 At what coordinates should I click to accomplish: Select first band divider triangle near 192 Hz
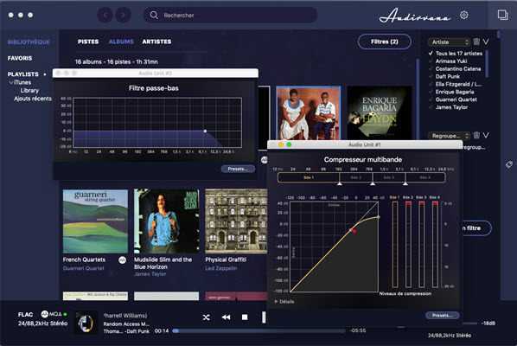(x=340, y=183)
